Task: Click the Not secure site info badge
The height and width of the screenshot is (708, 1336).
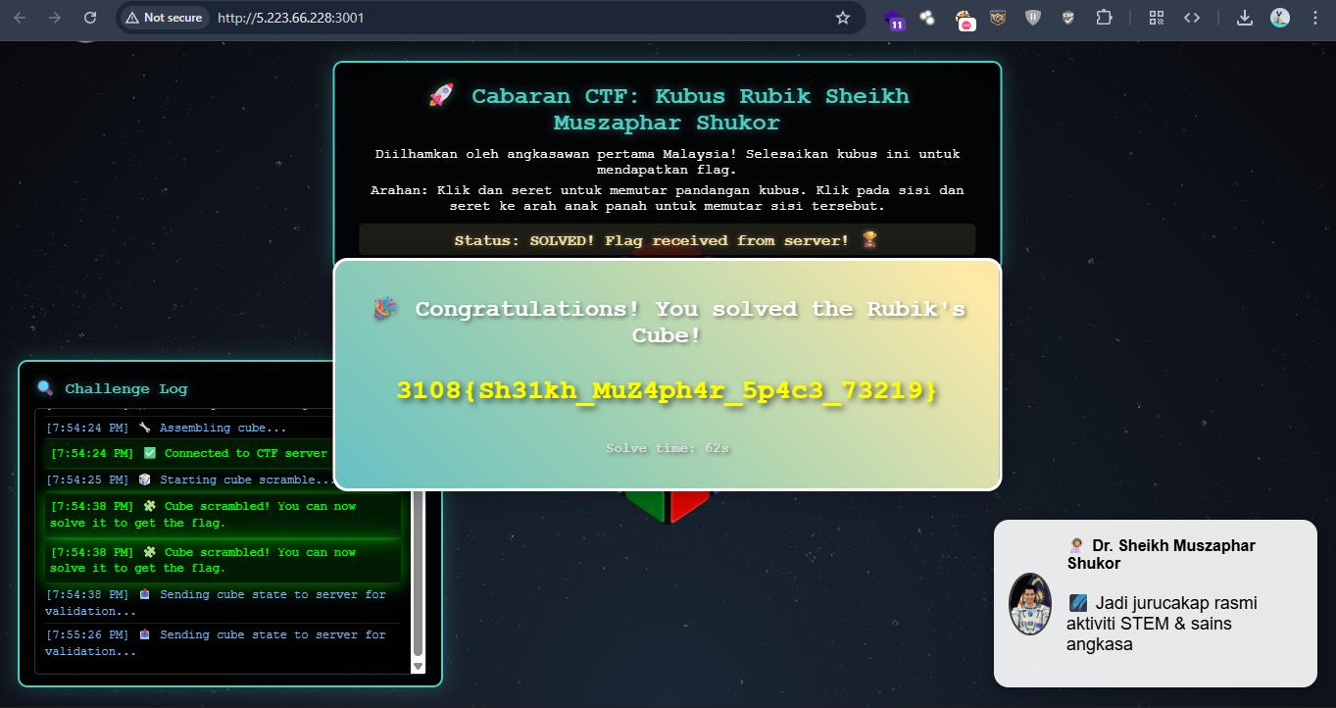Action: (x=163, y=18)
